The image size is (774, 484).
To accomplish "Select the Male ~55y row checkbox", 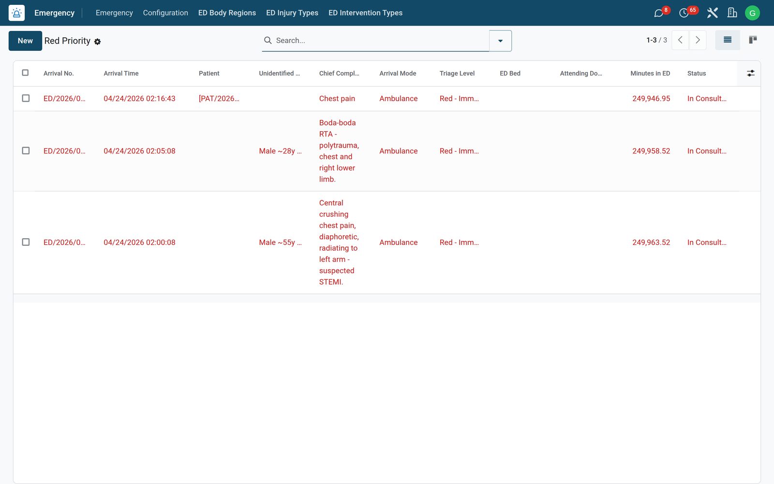I will point(26,242).
